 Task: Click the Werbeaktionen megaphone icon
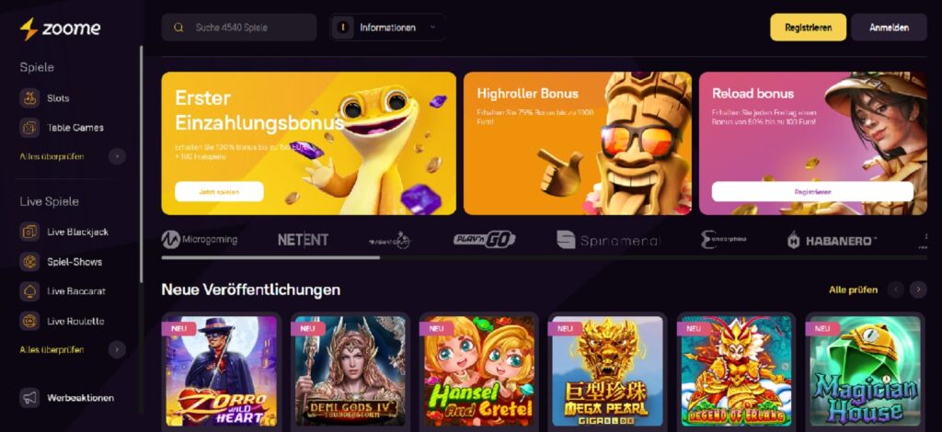[29, 397]
